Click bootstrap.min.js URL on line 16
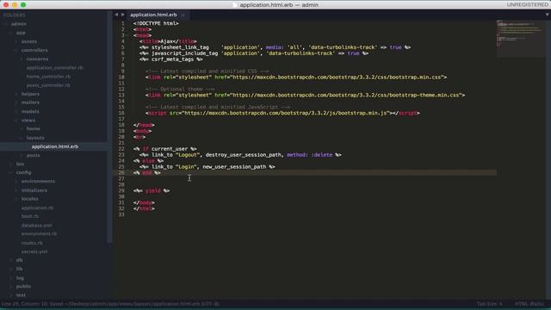 pos(287,113)
